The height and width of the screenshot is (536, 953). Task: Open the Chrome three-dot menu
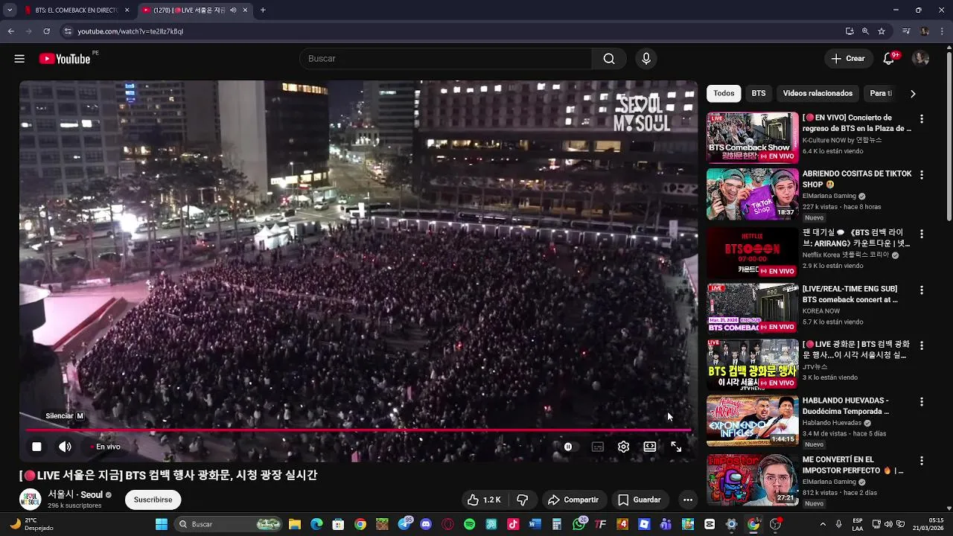click(943, 31)
